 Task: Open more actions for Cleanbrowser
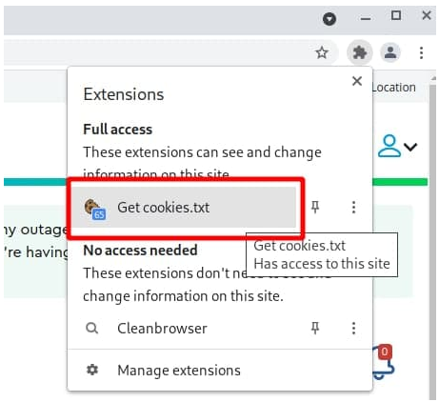click(353, 328)
